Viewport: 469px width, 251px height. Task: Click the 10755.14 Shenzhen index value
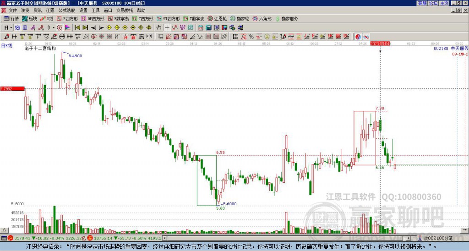click(x=103, y=238)
